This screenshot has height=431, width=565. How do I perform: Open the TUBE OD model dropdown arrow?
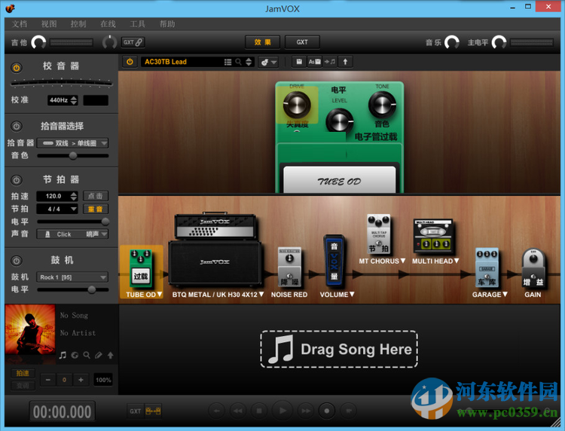pos(160,295)
